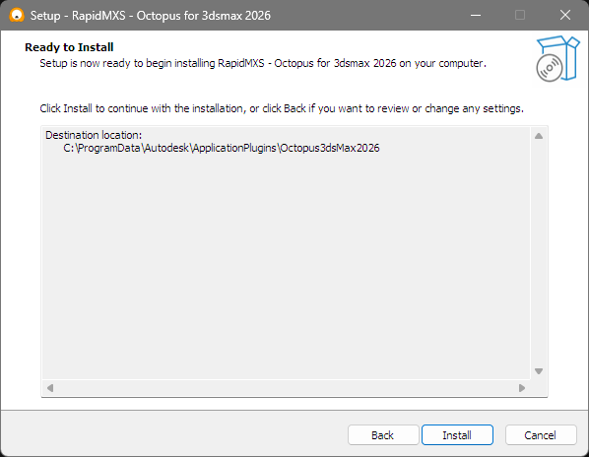Click the orange Octopus icon in title bar
Screen dimensions: 589x457
click(x=17, y=16)
